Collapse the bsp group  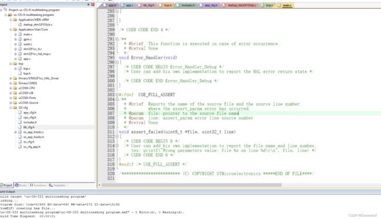pos(11,63)
